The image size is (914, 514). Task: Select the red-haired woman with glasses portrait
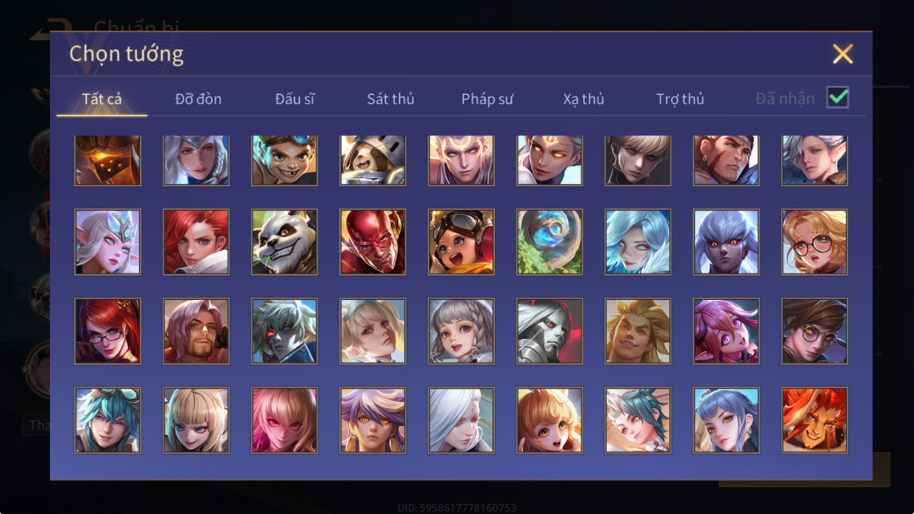click(107, 331)
